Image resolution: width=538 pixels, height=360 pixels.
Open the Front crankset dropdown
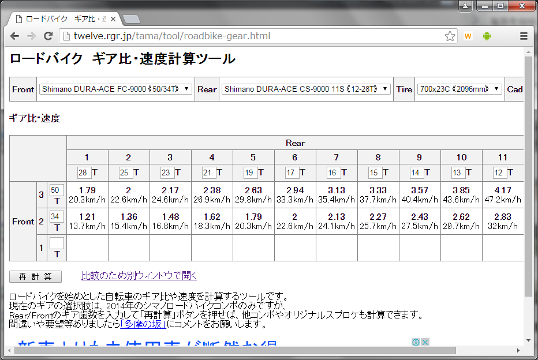click(x=115, y=89)
